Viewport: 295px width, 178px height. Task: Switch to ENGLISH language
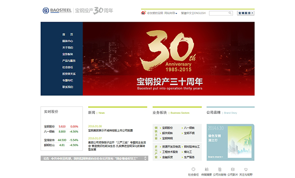pyautogui.click(x=200, y=13)
